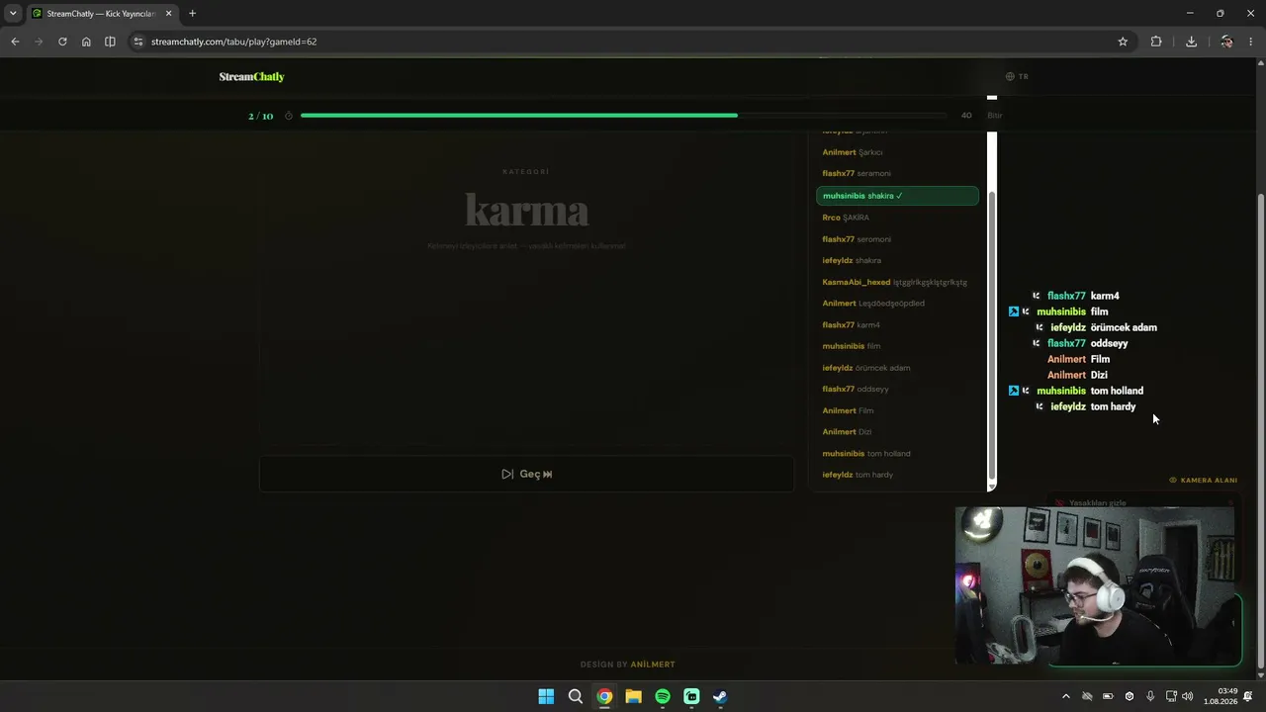Click the Geç skip button
1266x712 pixels.
click(526, 474)
